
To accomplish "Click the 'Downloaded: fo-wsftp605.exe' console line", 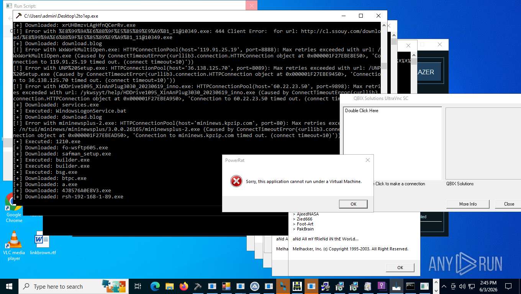I will (x=61, y=147).
